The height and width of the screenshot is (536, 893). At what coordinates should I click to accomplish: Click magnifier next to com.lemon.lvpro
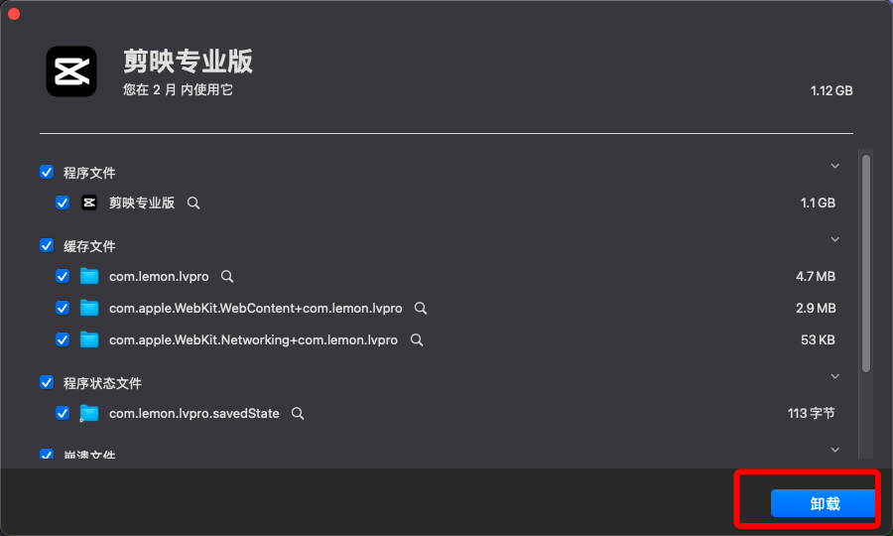point(227,276)
